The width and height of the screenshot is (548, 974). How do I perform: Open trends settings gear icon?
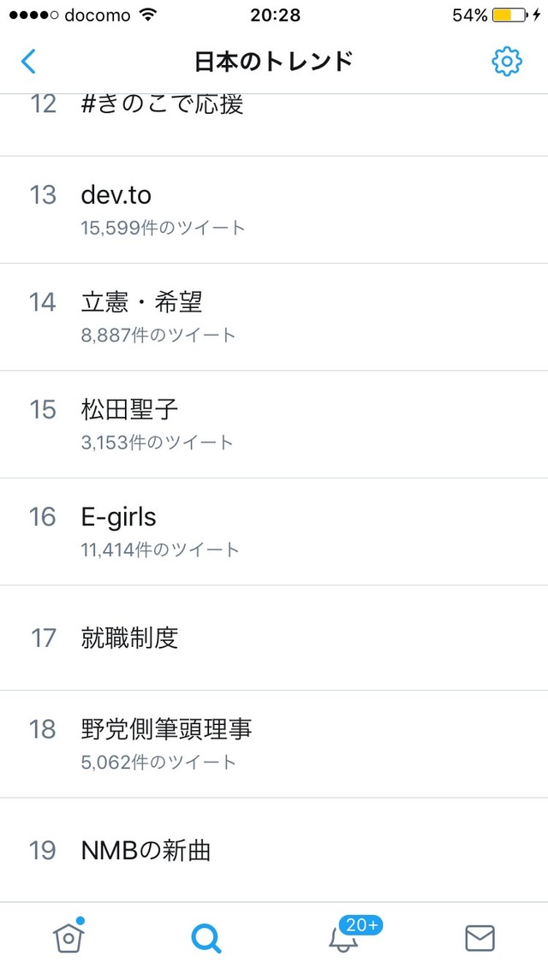506,62
